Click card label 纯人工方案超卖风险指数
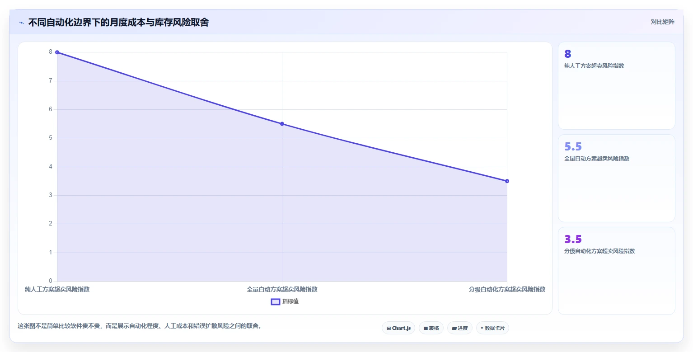Image resolution: width=693 pixels, height=352 pixels. pyautogui.click(x=594, y=66)
